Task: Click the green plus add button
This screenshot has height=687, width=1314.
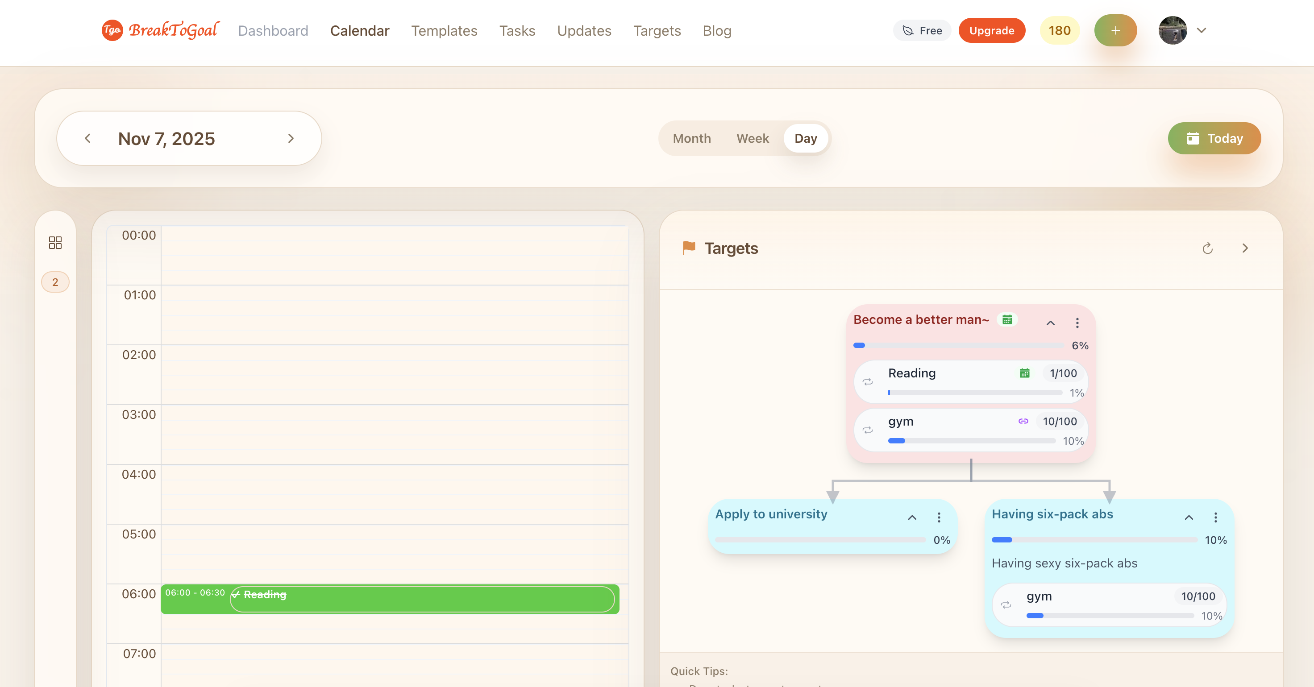Action: point(1115,31)
